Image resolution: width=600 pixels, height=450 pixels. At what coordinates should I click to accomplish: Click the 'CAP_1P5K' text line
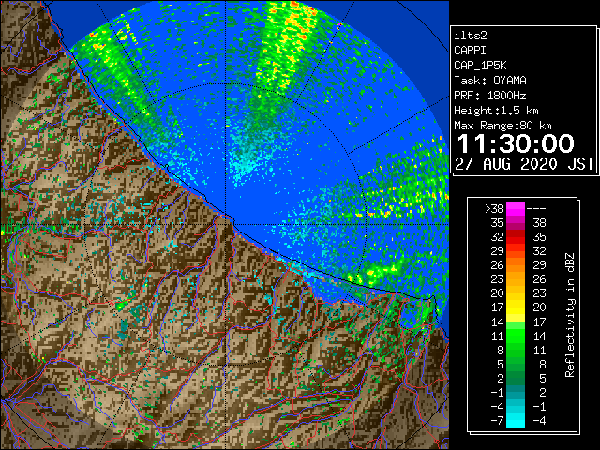coord(480,66)
